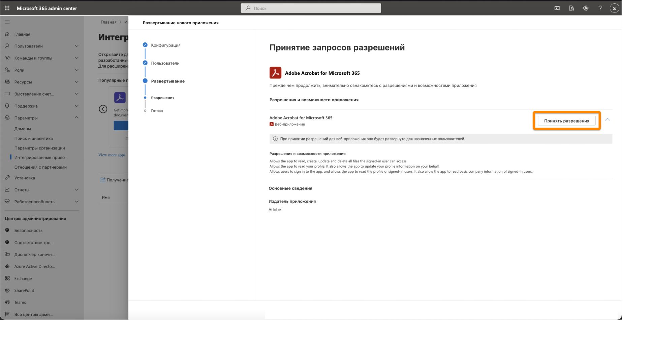647x347 pixels.
Task: Collapse the Параметры menu chevron
Action: (76, 117)
